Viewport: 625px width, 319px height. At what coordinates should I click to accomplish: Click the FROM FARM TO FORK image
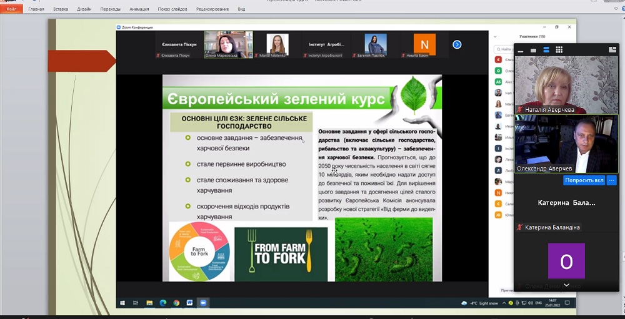[281, 254]
